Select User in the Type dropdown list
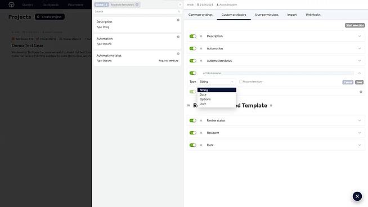 pyautogui.click(x=217, y=103)
